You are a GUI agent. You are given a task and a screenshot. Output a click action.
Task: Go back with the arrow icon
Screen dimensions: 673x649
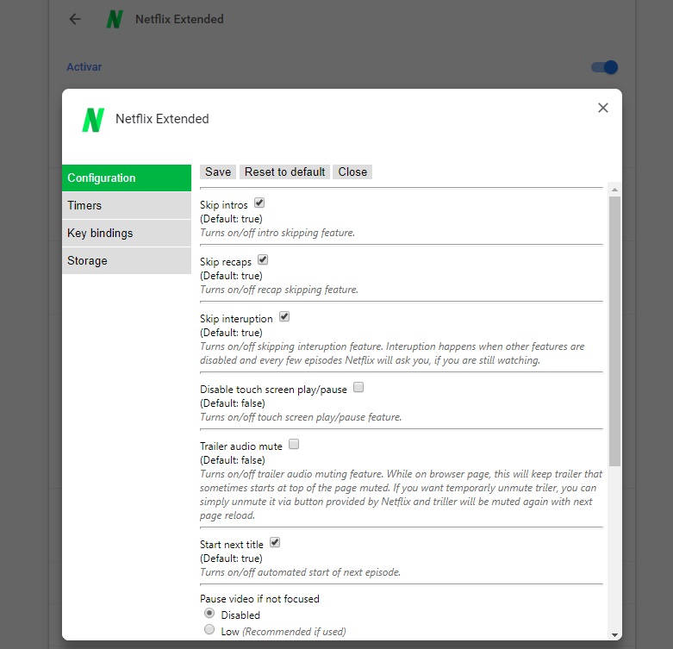(75, 19)
